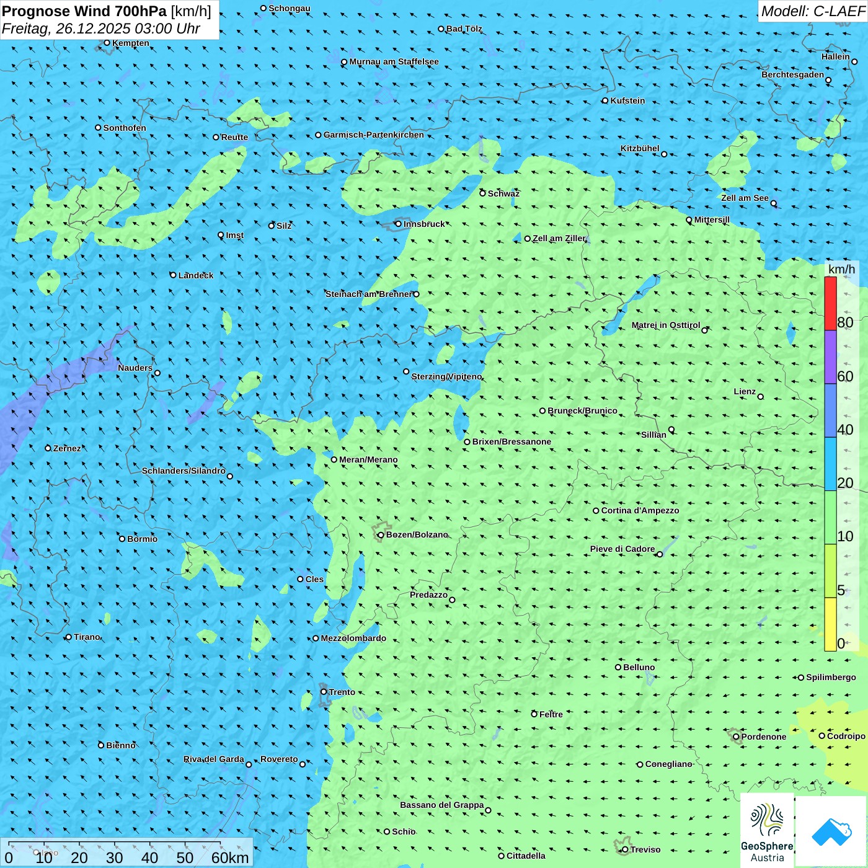Click the 'Garmisch-Partenkirchen' label
Viewport: 868px width, 868px height.
[x=374, y=135]
